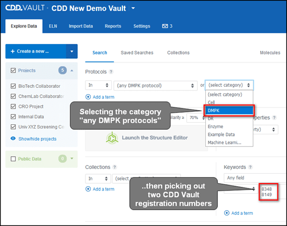Uncheck the ChemLab Collaborator project
The width and height of the screenshot is (287, 226).
(x=13, y=96)
